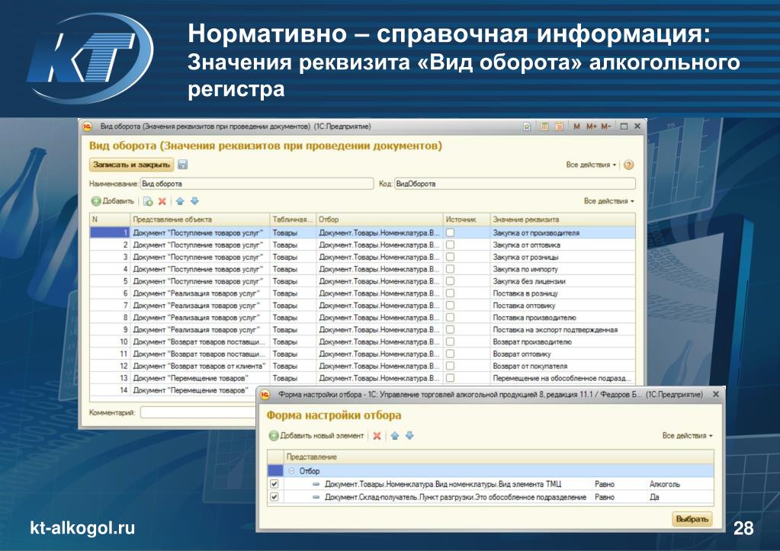Open the kt-alkogol.ru link
The image size is (780, 551).
(82, 527)
